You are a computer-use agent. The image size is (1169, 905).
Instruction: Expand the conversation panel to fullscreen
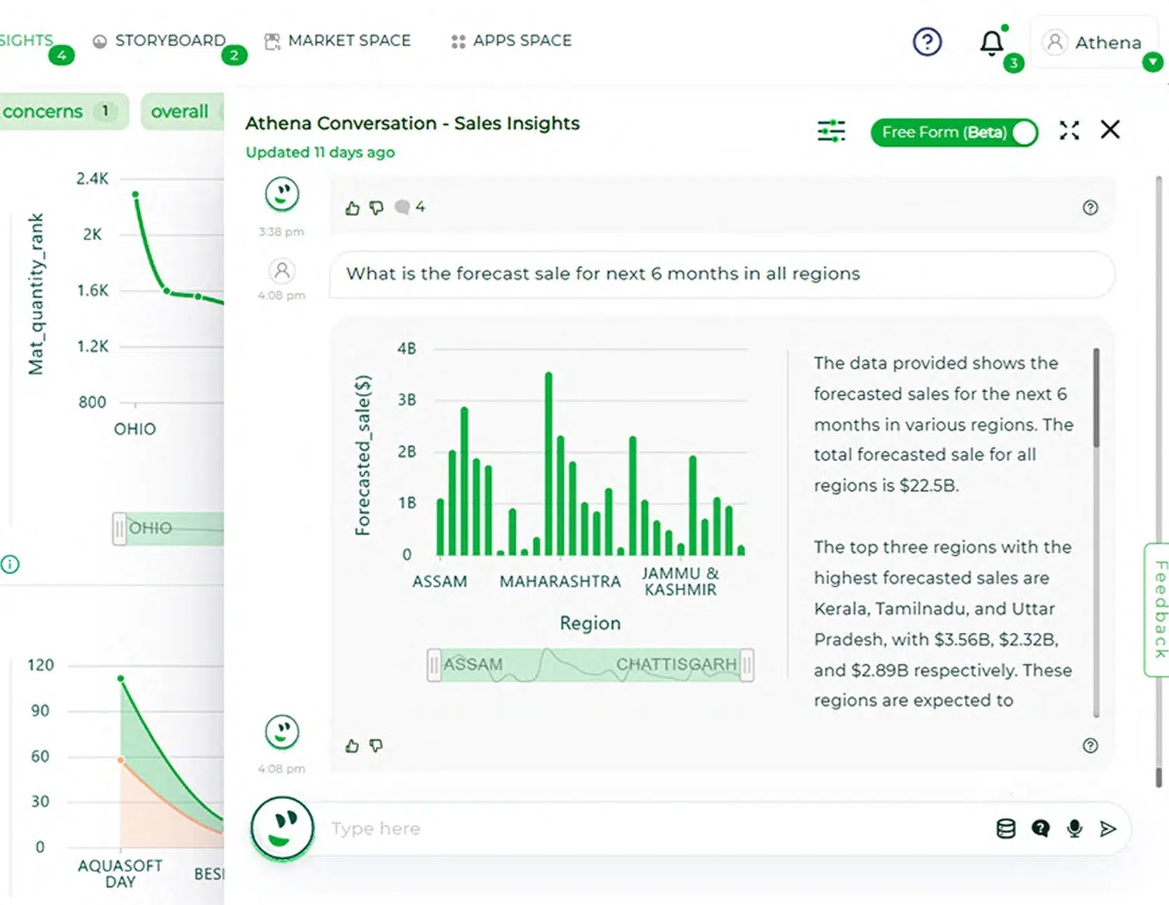[x=1069, y=130]
